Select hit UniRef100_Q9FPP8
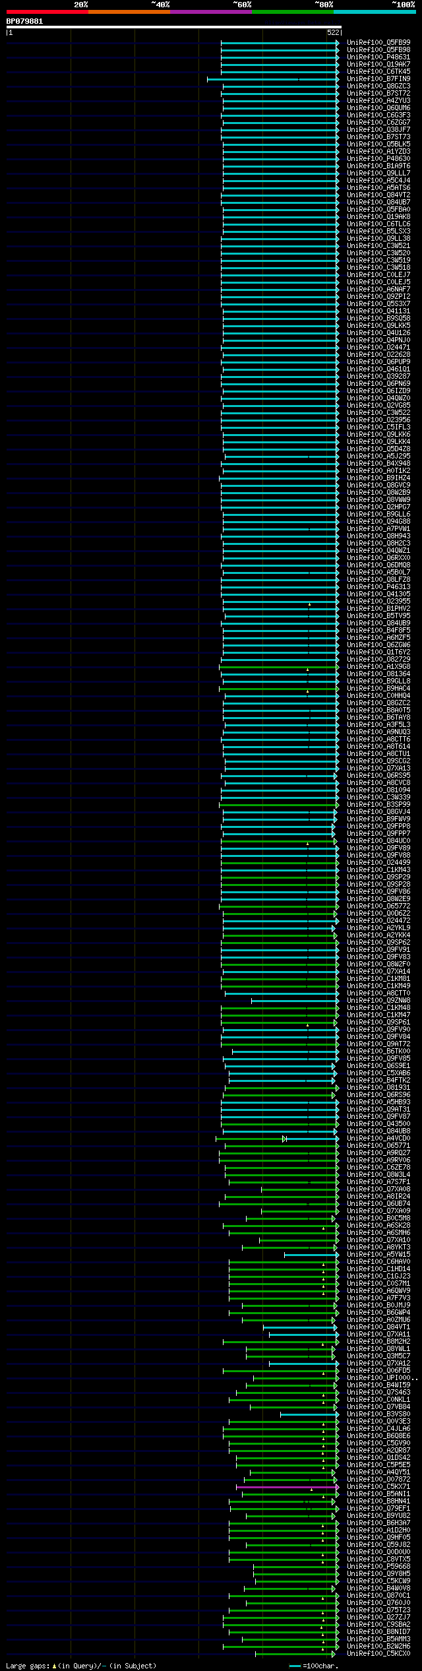 (x=378, y=826)
